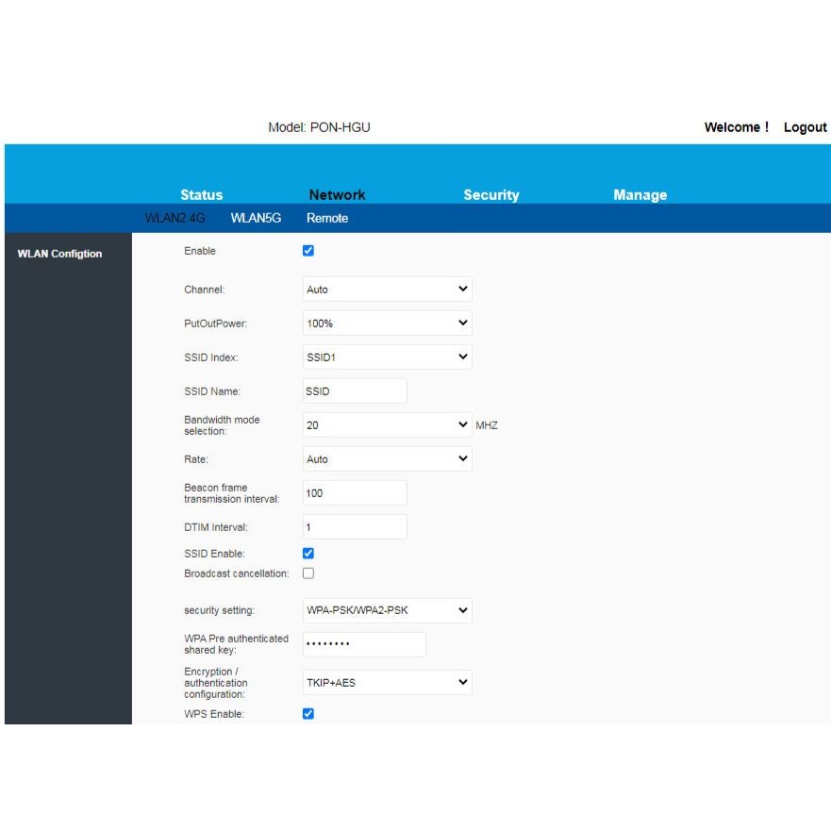Select the Bandwidth mode selection dropdown

pos(387,425)
